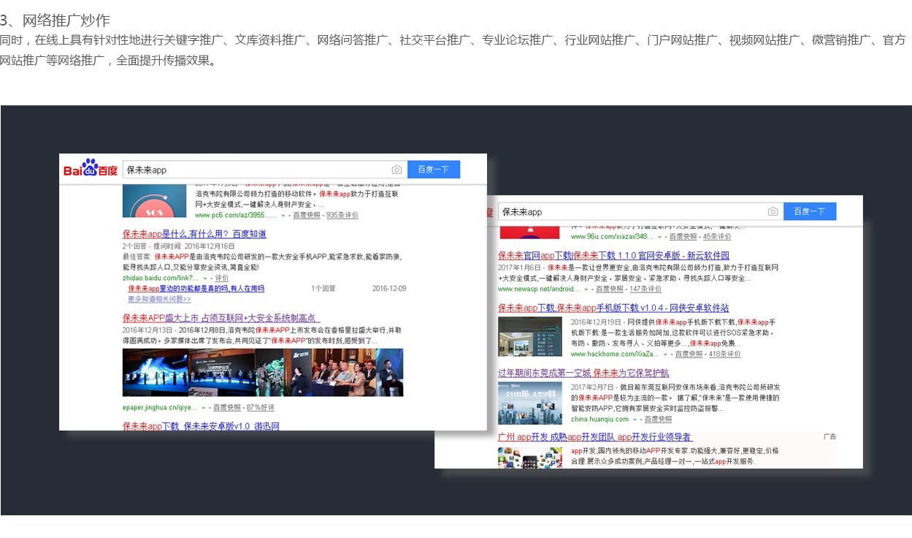Click 百度快照 link beside epaper.jinghua.cn

tap(226, 407)
